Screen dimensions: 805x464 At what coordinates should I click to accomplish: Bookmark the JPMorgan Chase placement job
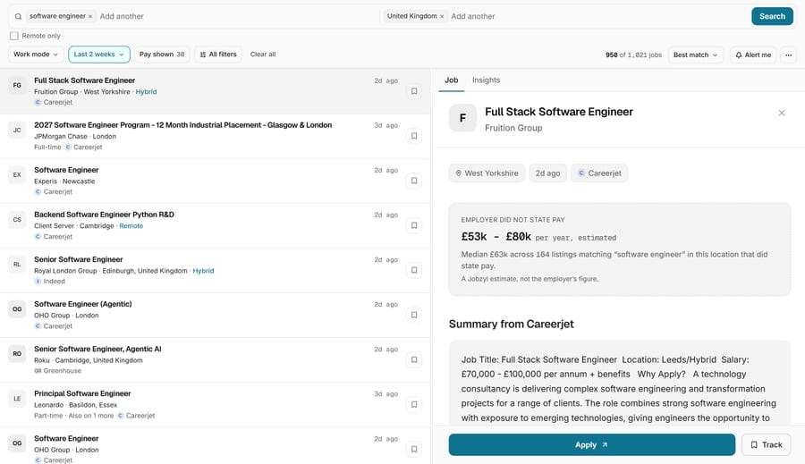click(x=414, y=136)
